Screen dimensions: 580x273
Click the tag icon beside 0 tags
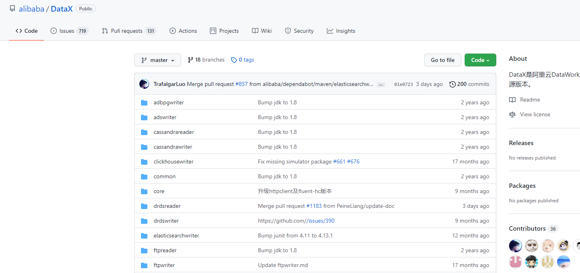click(x=234, y=60)
